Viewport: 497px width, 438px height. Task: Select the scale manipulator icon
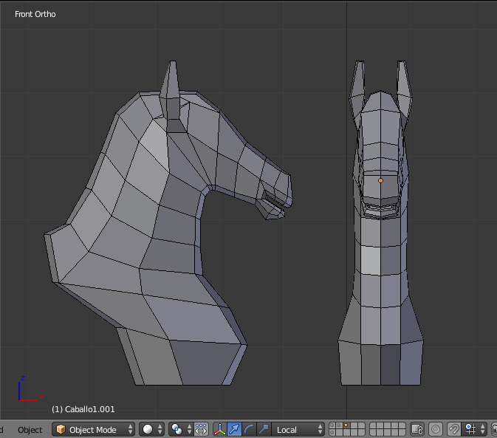coord(264,429)
